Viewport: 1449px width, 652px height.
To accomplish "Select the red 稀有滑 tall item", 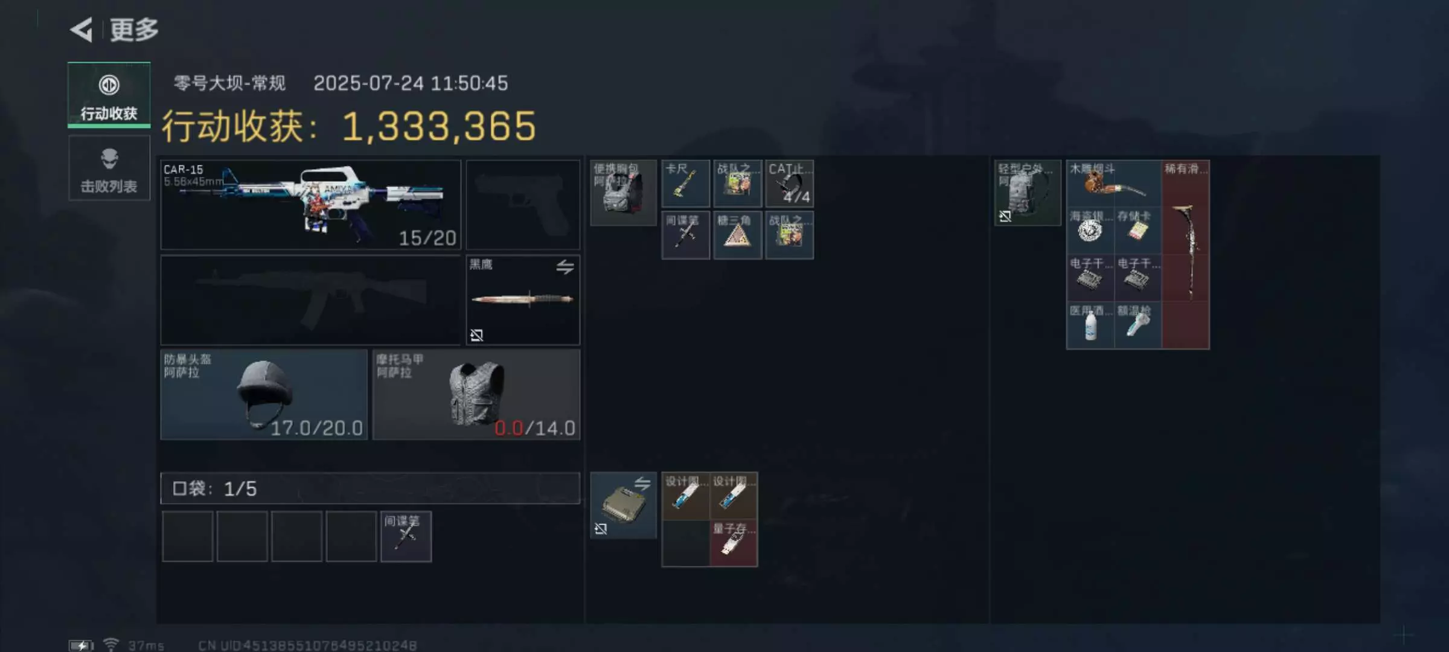I will coord(1186,254).
